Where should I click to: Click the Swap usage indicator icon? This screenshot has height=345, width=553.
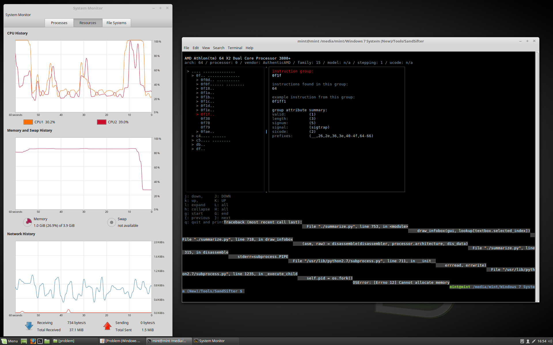point(111,222)
